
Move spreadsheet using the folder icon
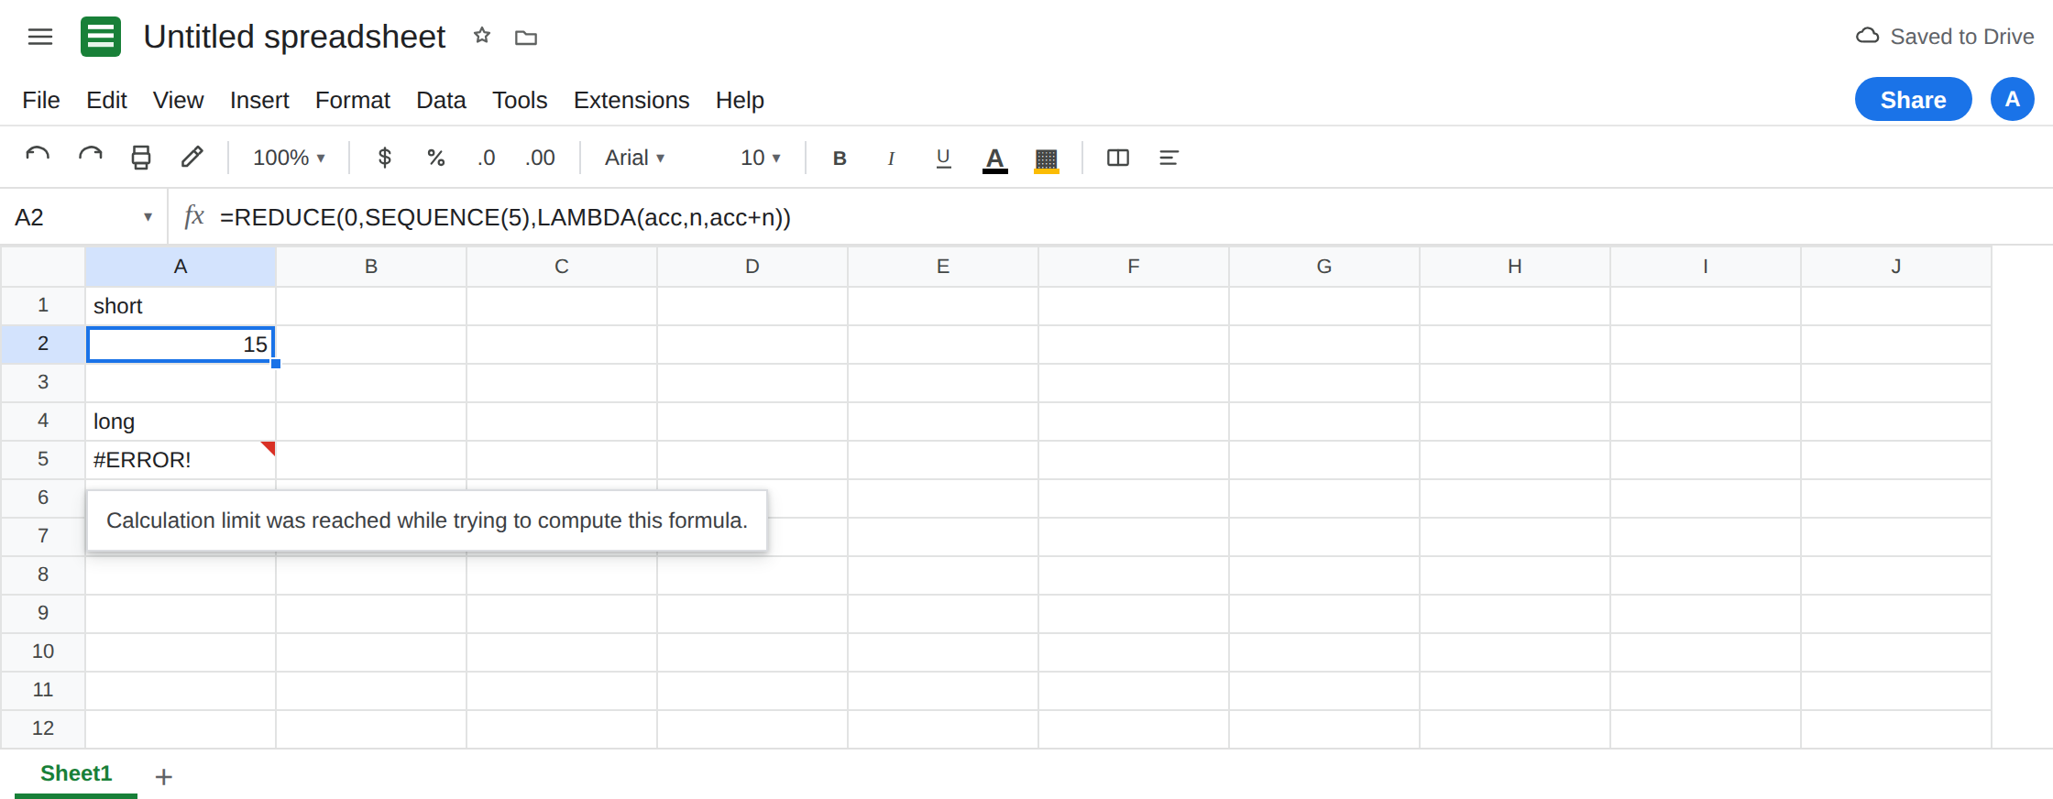[x=526, y=38]
